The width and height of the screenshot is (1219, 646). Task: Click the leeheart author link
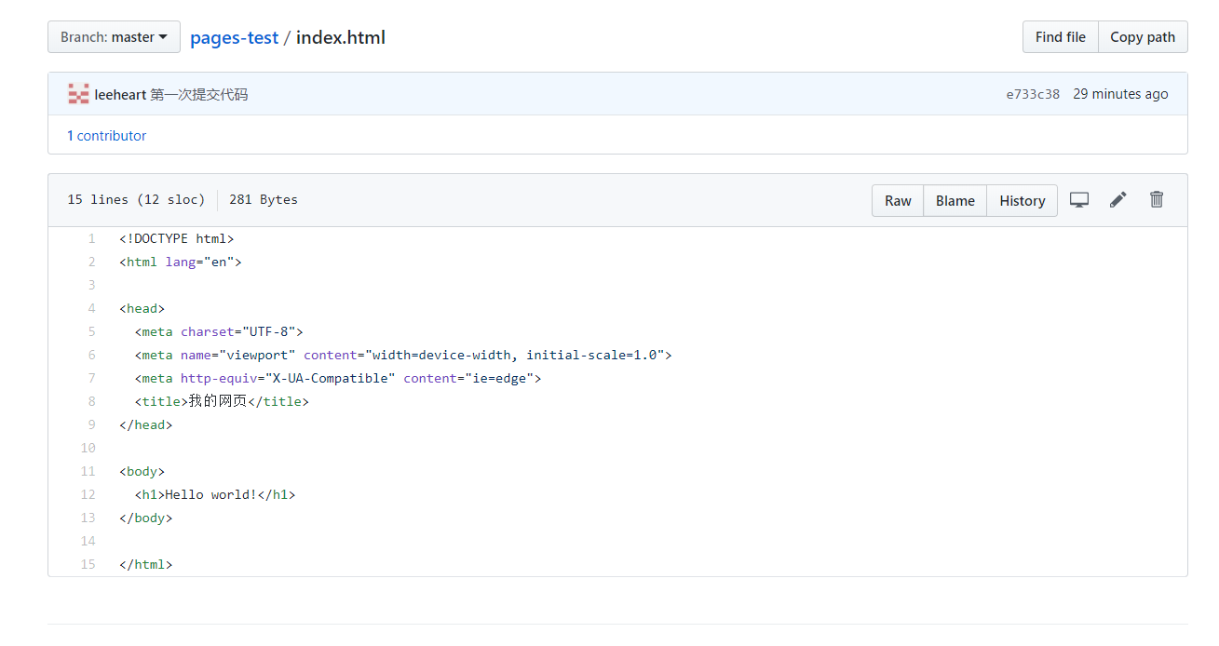[120, 94]
